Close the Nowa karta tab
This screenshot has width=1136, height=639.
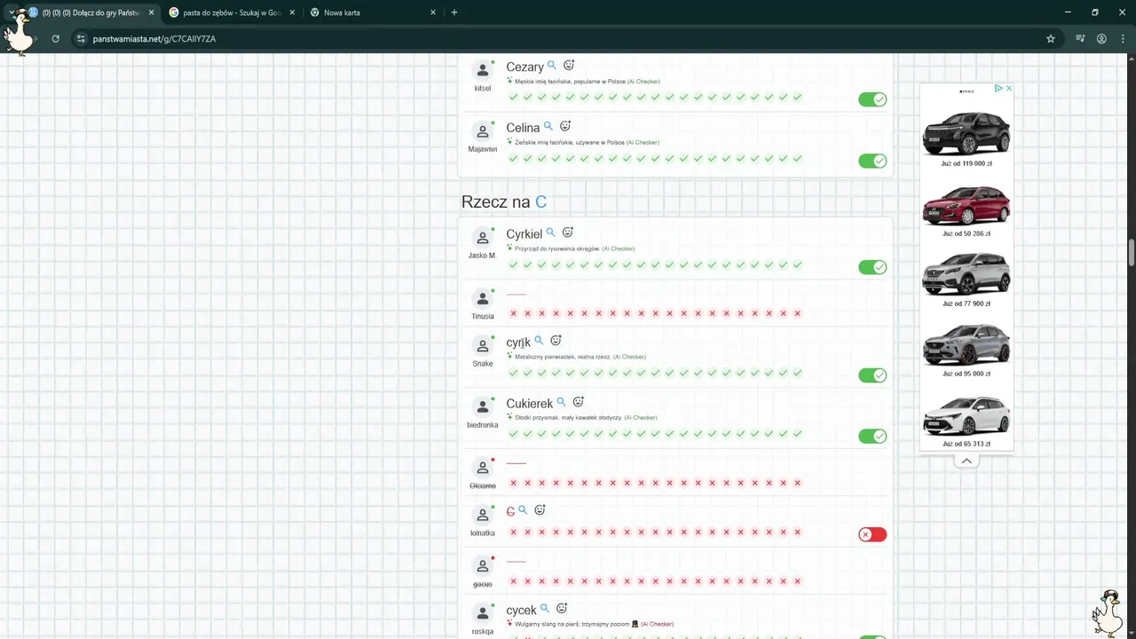tap(433, 12)
